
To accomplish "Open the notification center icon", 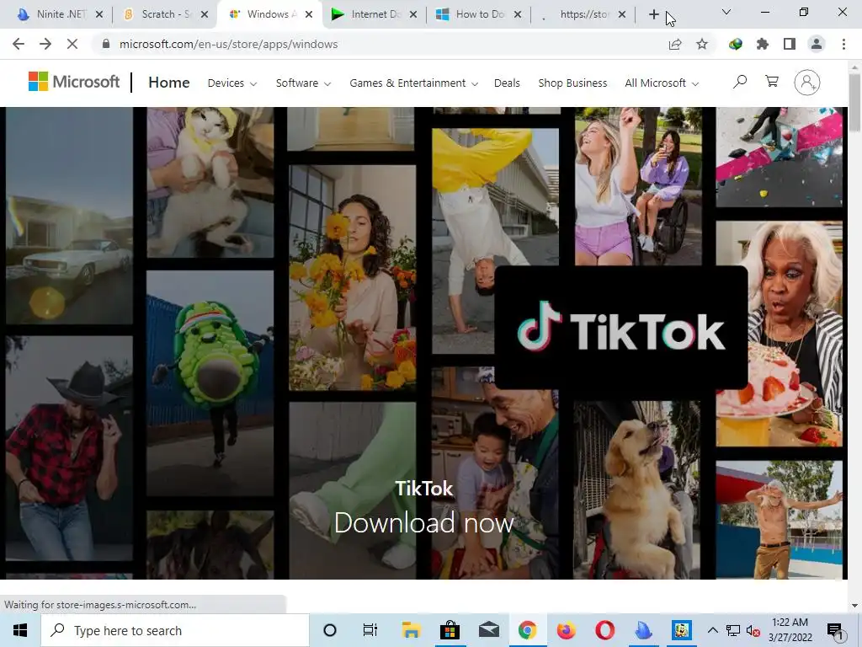I will (834, 630).
